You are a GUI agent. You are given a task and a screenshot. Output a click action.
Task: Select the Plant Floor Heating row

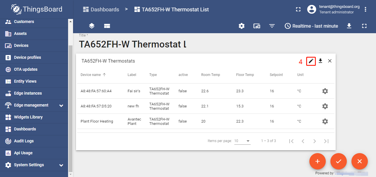[206, 121]
